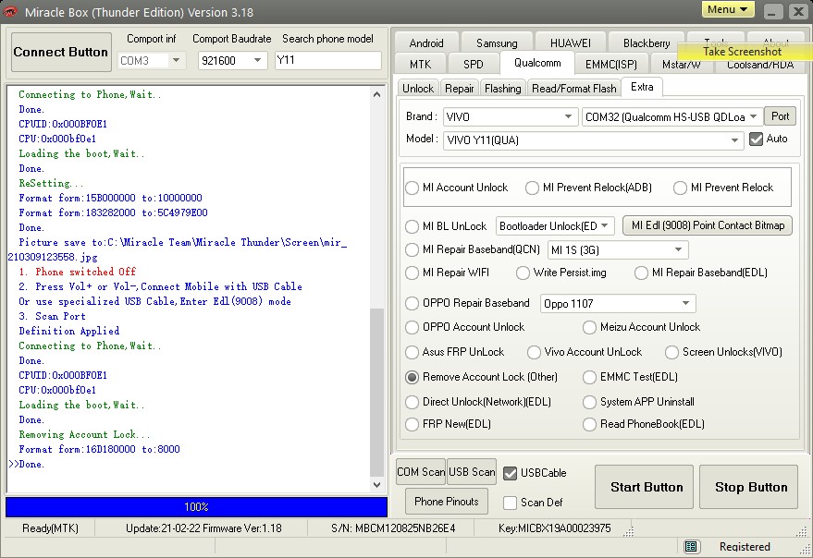
Task: Switch to the SPD tab
Action: 473,65
